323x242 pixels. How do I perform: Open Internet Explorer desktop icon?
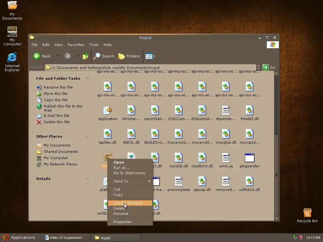point(12,62)
